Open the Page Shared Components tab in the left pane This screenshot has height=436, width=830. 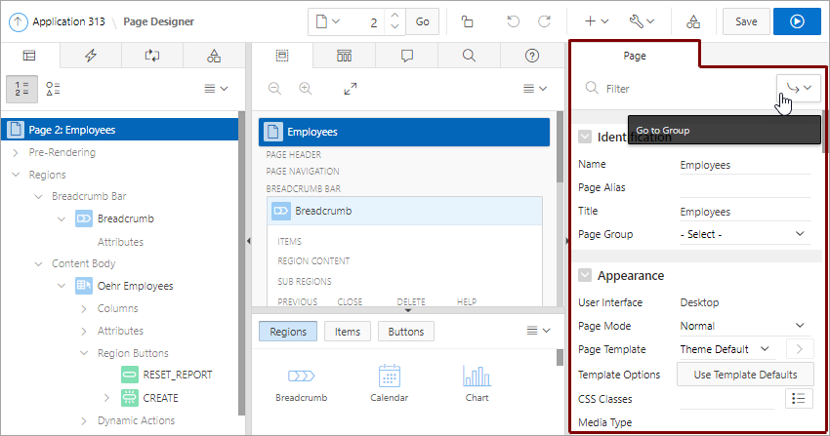click(214, 56)
